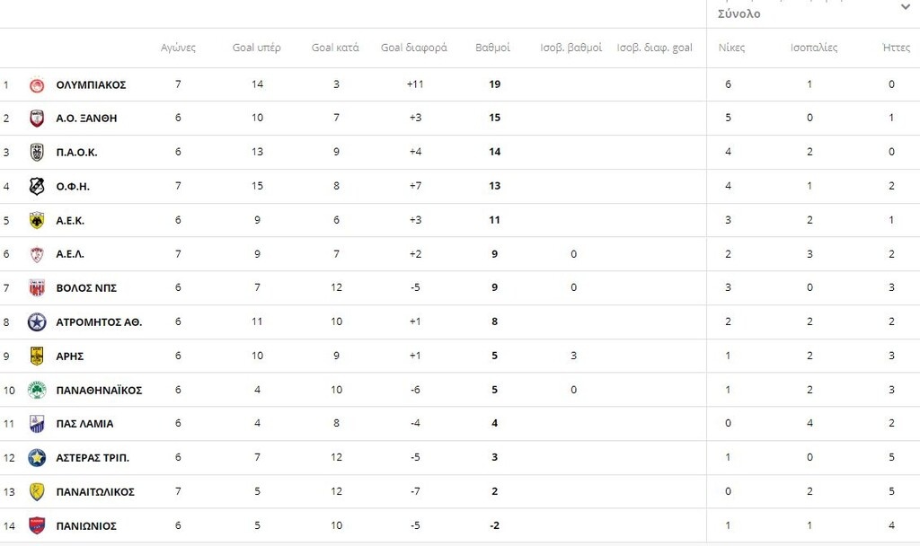Open the Σύνολο selector label

click(x=739, y=13)
